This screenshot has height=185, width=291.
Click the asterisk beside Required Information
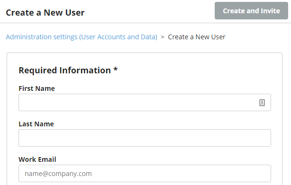point(116,69)
